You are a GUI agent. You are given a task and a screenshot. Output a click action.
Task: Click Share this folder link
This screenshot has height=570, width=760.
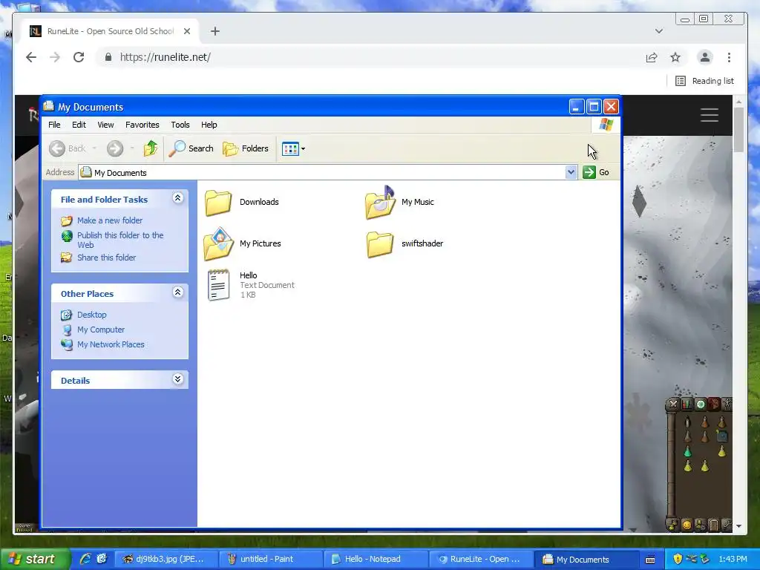click(107, 258)
